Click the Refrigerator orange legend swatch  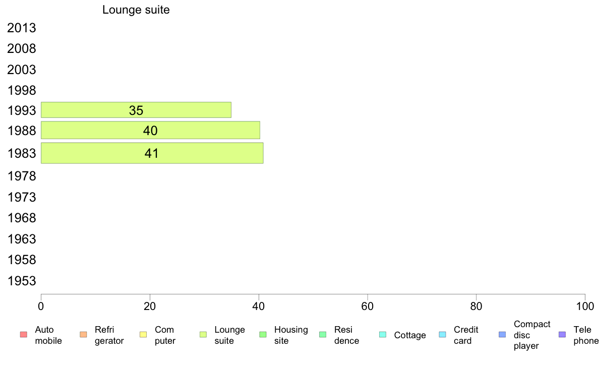tap(83, 335)
